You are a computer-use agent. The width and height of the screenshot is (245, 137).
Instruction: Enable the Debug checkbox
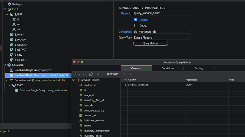[x=136, y=25]
